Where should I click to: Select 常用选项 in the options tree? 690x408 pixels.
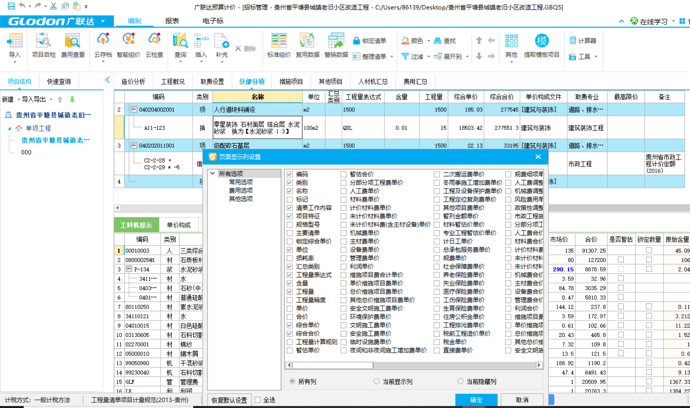point(241,182)
